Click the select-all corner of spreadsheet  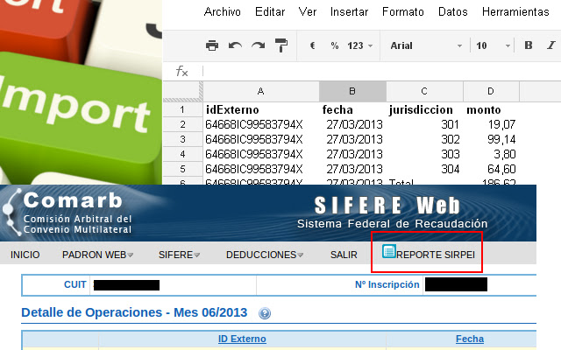pyautogui.click(x=183, y=91)
